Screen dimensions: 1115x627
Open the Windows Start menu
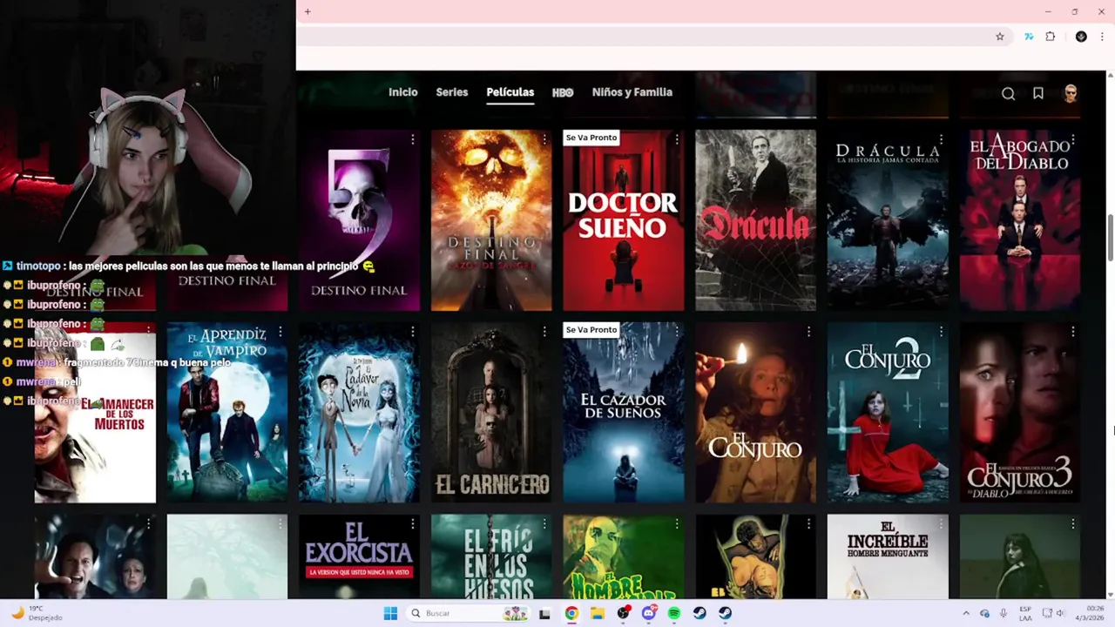[x=390, y=613]
